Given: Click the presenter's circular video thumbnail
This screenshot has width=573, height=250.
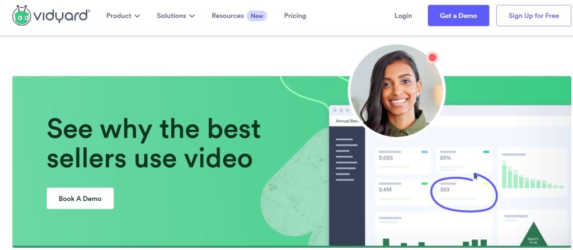Looking at the screenshot, I should (x=397, y=91).
